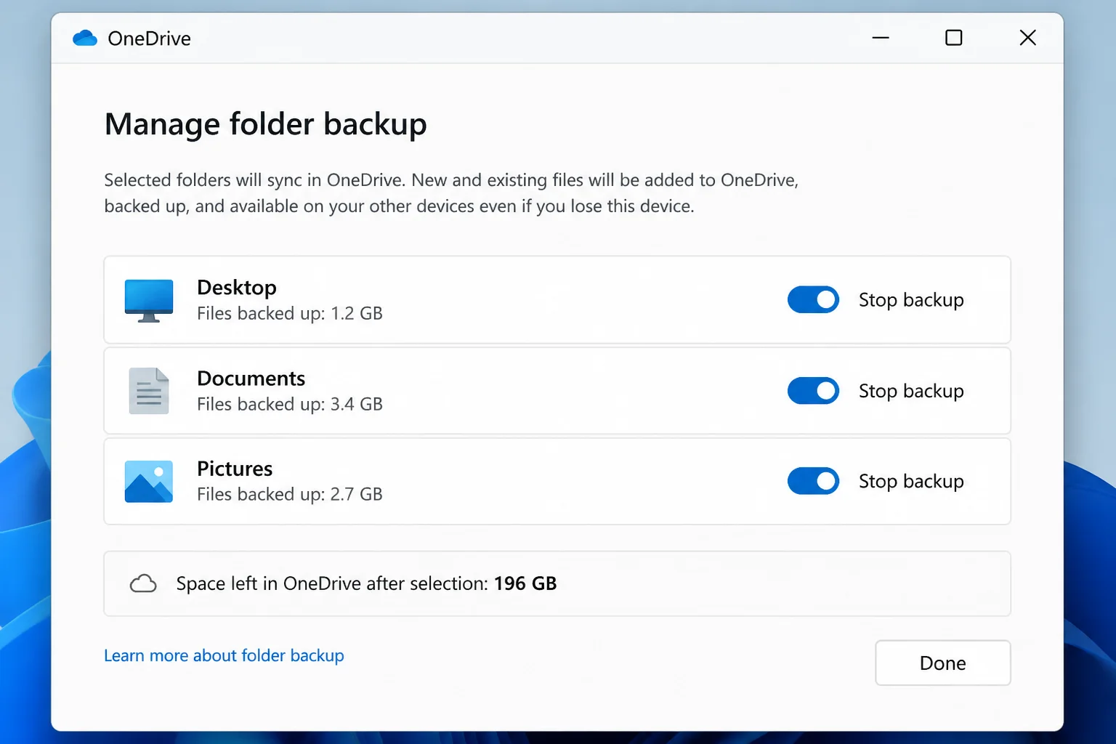Screen dimensions: 1116x744
Task: Minimize the OneDrive window
Action: click(x=881, y=38)
